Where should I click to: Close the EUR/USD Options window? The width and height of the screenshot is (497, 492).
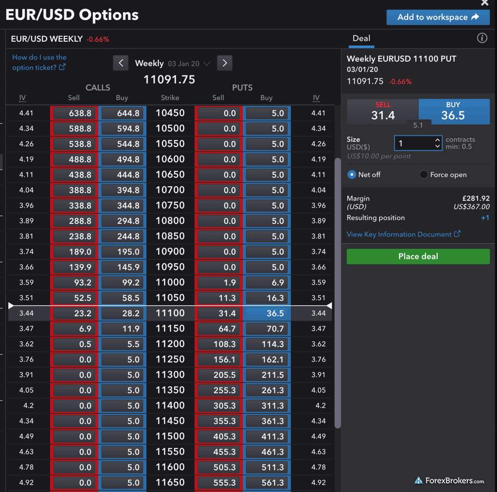[x=484, y=3]
